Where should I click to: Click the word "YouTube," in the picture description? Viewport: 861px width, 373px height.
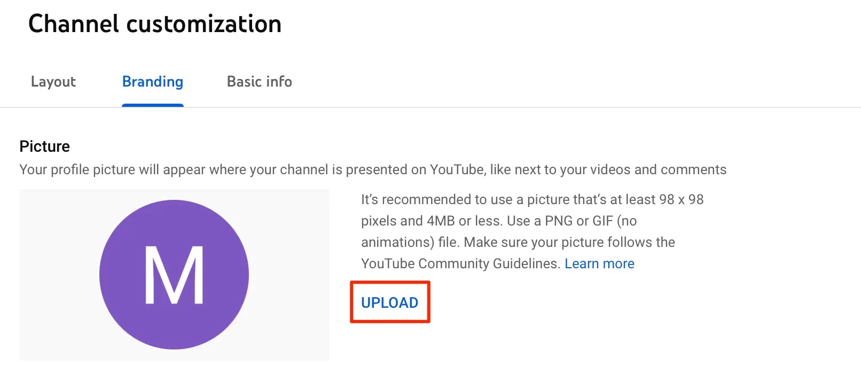(x=458, y=170)
